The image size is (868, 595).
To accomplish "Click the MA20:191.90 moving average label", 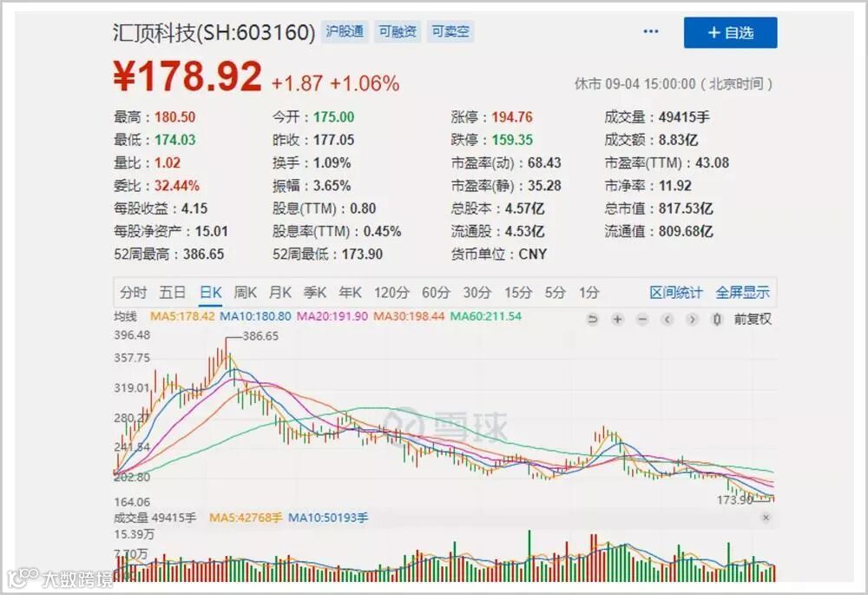I will (x=332, y=316).
